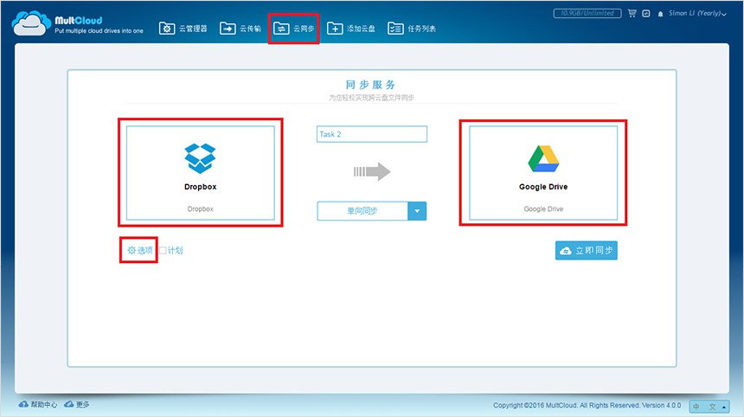Click 立即同步 sync now button

point(587,251)
